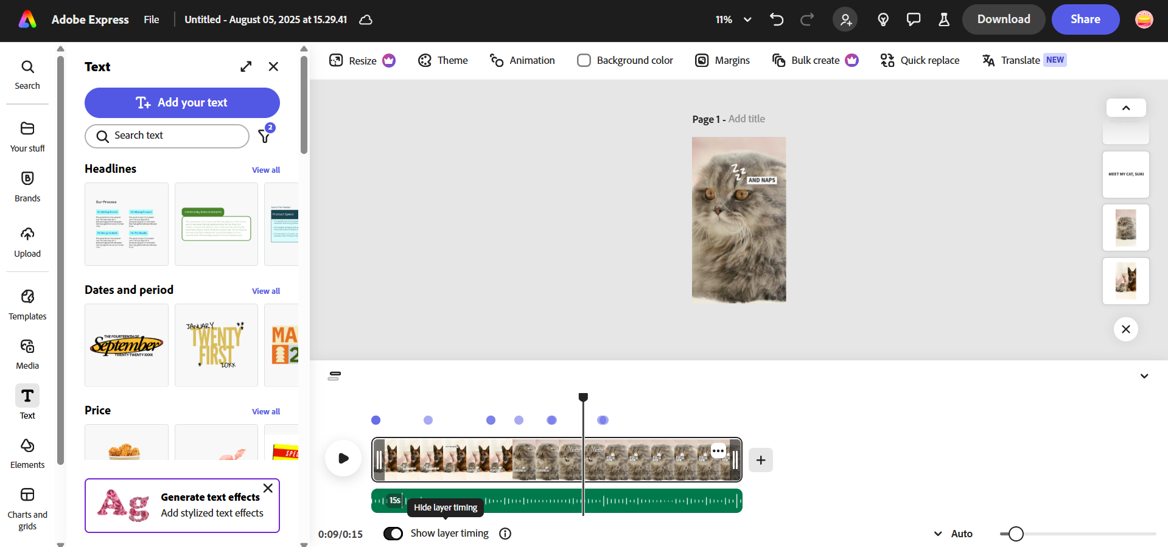Open the scene options three-dot menu
This screenshot has height=547, width=1168.
[x=718, y=451]
